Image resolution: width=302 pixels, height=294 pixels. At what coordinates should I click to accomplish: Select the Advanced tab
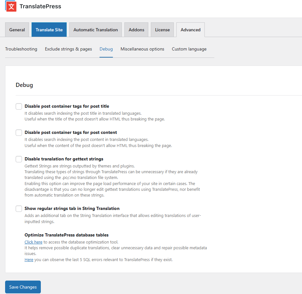coord(190,30)
